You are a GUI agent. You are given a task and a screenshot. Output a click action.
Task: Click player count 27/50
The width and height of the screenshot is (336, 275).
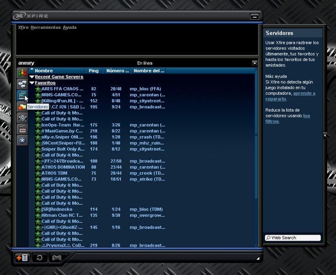116,161
